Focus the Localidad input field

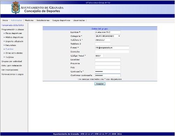[x=108, y=60]
